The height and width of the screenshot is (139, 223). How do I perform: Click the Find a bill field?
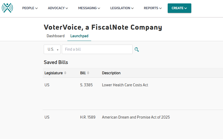[x=97, y=49]
